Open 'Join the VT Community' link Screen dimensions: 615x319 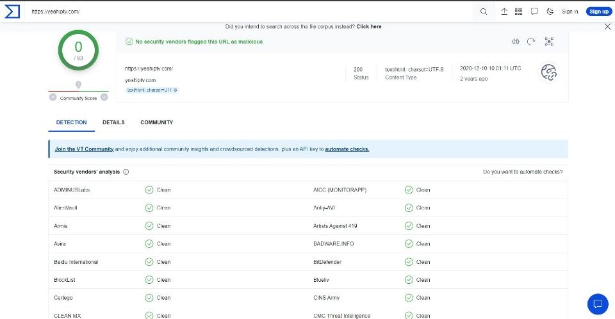click(85, 149)
